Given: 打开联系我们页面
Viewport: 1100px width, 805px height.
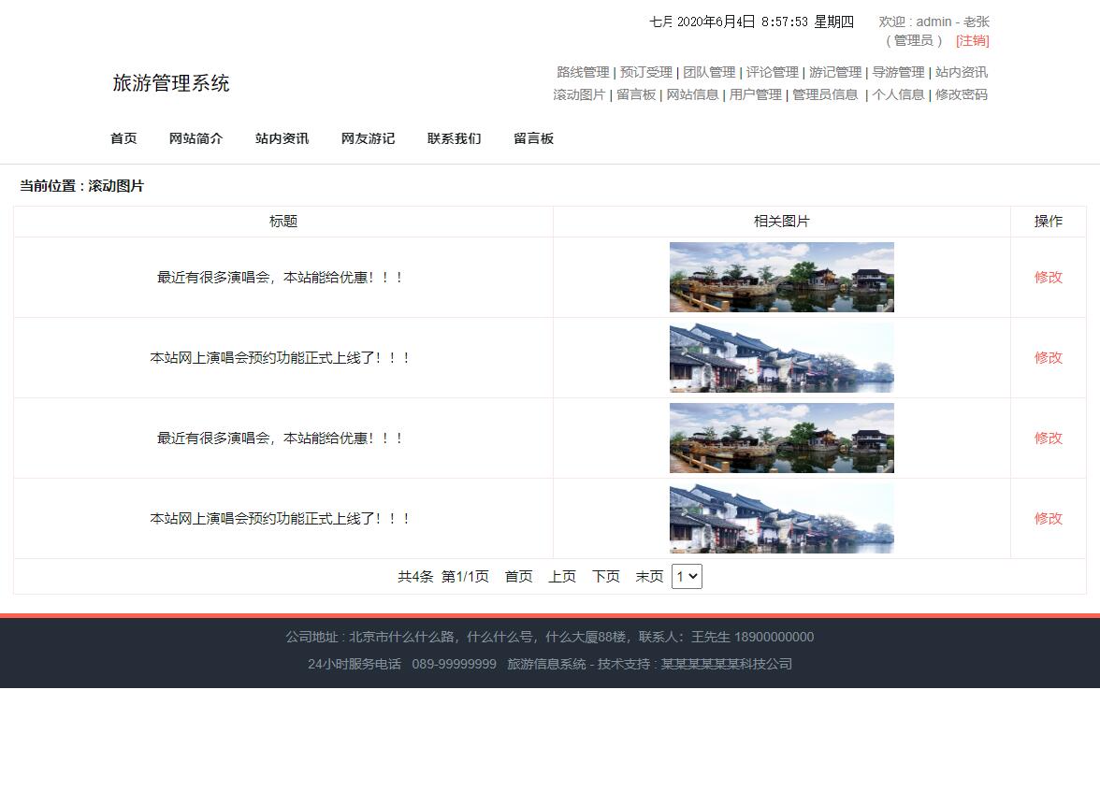Looking at the screenshot, I should click(x=454, y=137).
